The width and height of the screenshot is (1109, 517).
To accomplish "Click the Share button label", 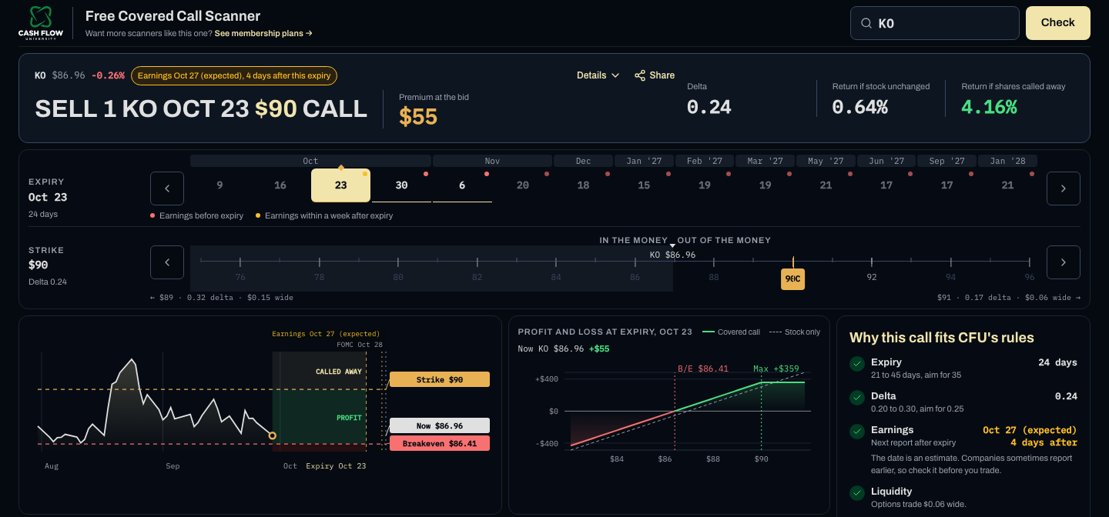I will 662,75.
